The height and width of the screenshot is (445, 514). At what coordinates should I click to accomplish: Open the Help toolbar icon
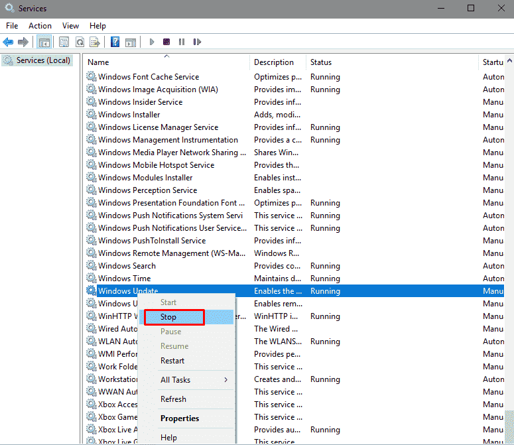coord(115,42)
